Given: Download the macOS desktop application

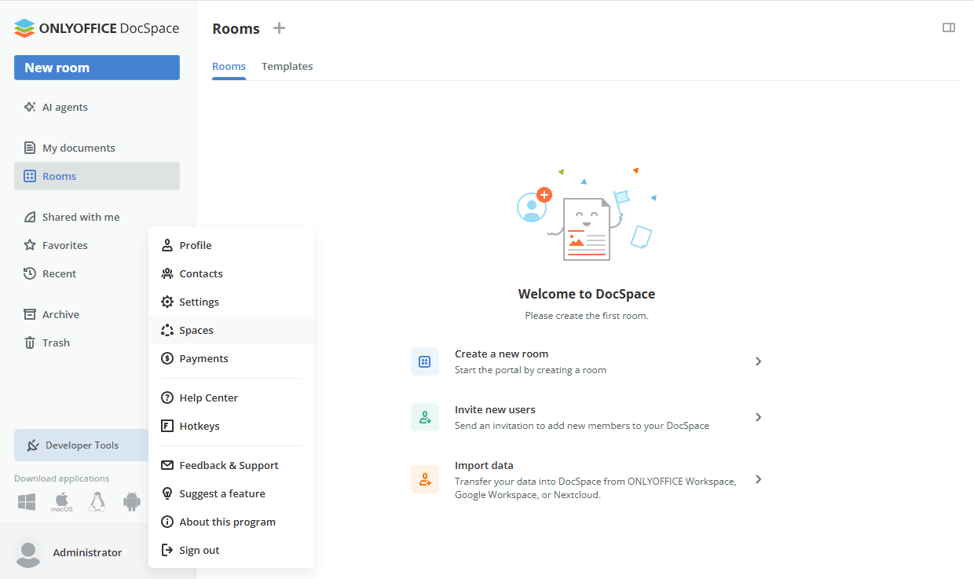Looking at the screenshot, I should pyautogui.click(x=61, y=500).
